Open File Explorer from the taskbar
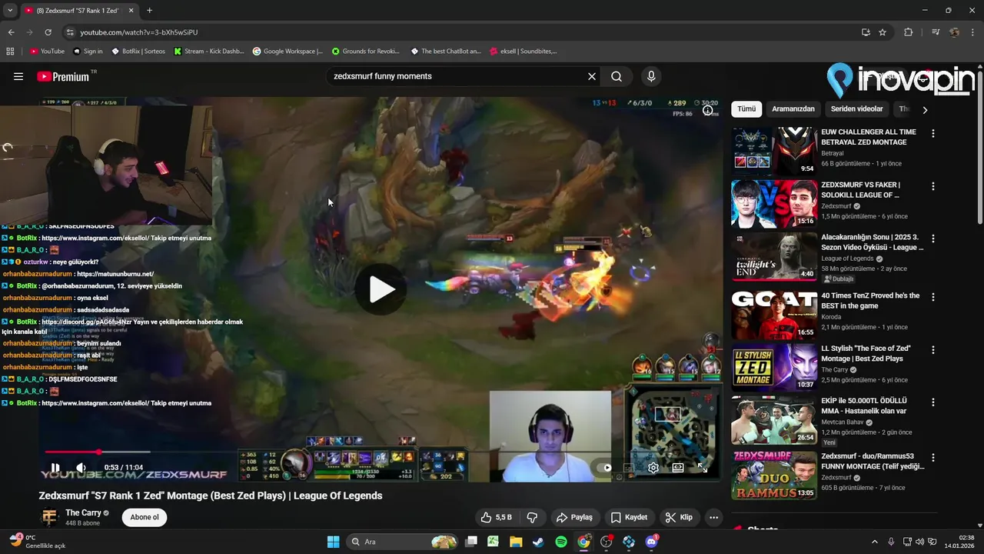Viewport: 984px width, 554px height. point(515,542)
